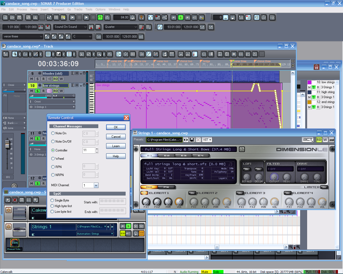The image size is (343, 274).
Task: Open the console mixer view icon
Action: pos(49,17)
